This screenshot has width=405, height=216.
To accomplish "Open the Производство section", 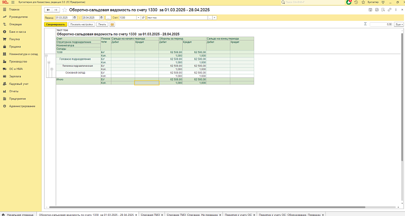I will (18, 61).
